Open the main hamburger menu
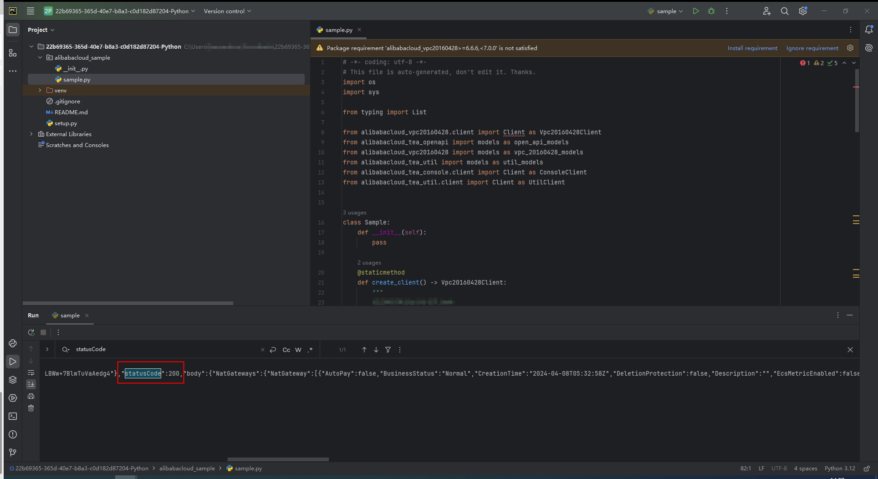Viewport: 878px width, 479px height. pyautogui.click(x=31, y=11)
